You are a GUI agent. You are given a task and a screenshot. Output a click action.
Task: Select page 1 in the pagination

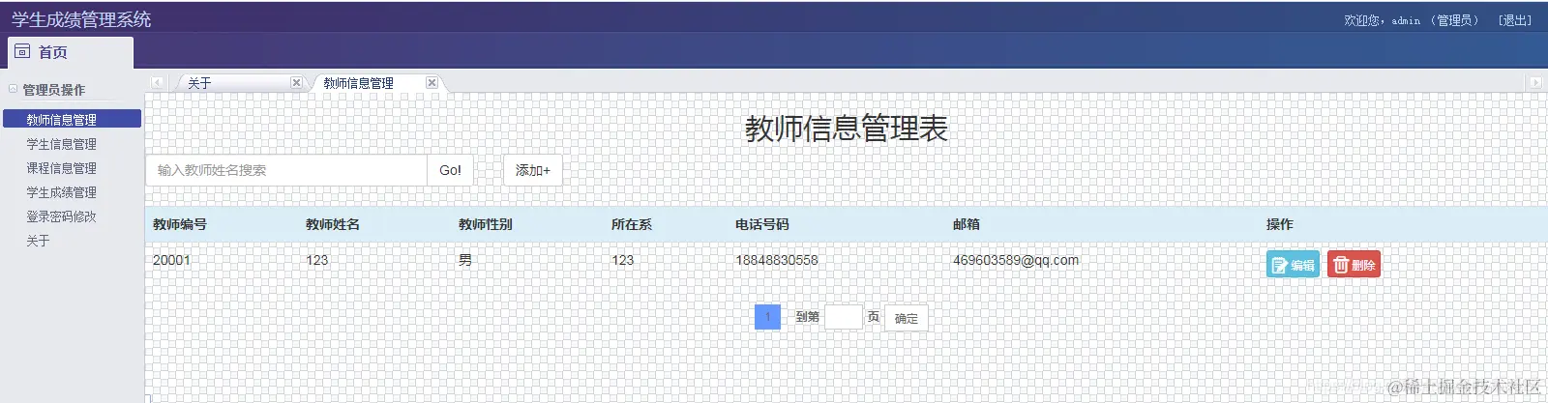coord(767,316)
